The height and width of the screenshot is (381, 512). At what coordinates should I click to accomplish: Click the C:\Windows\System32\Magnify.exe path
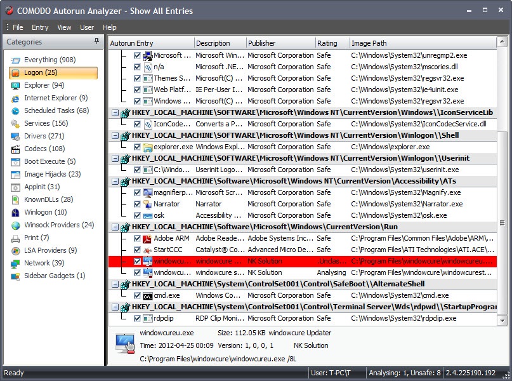[x=406, y=193]
